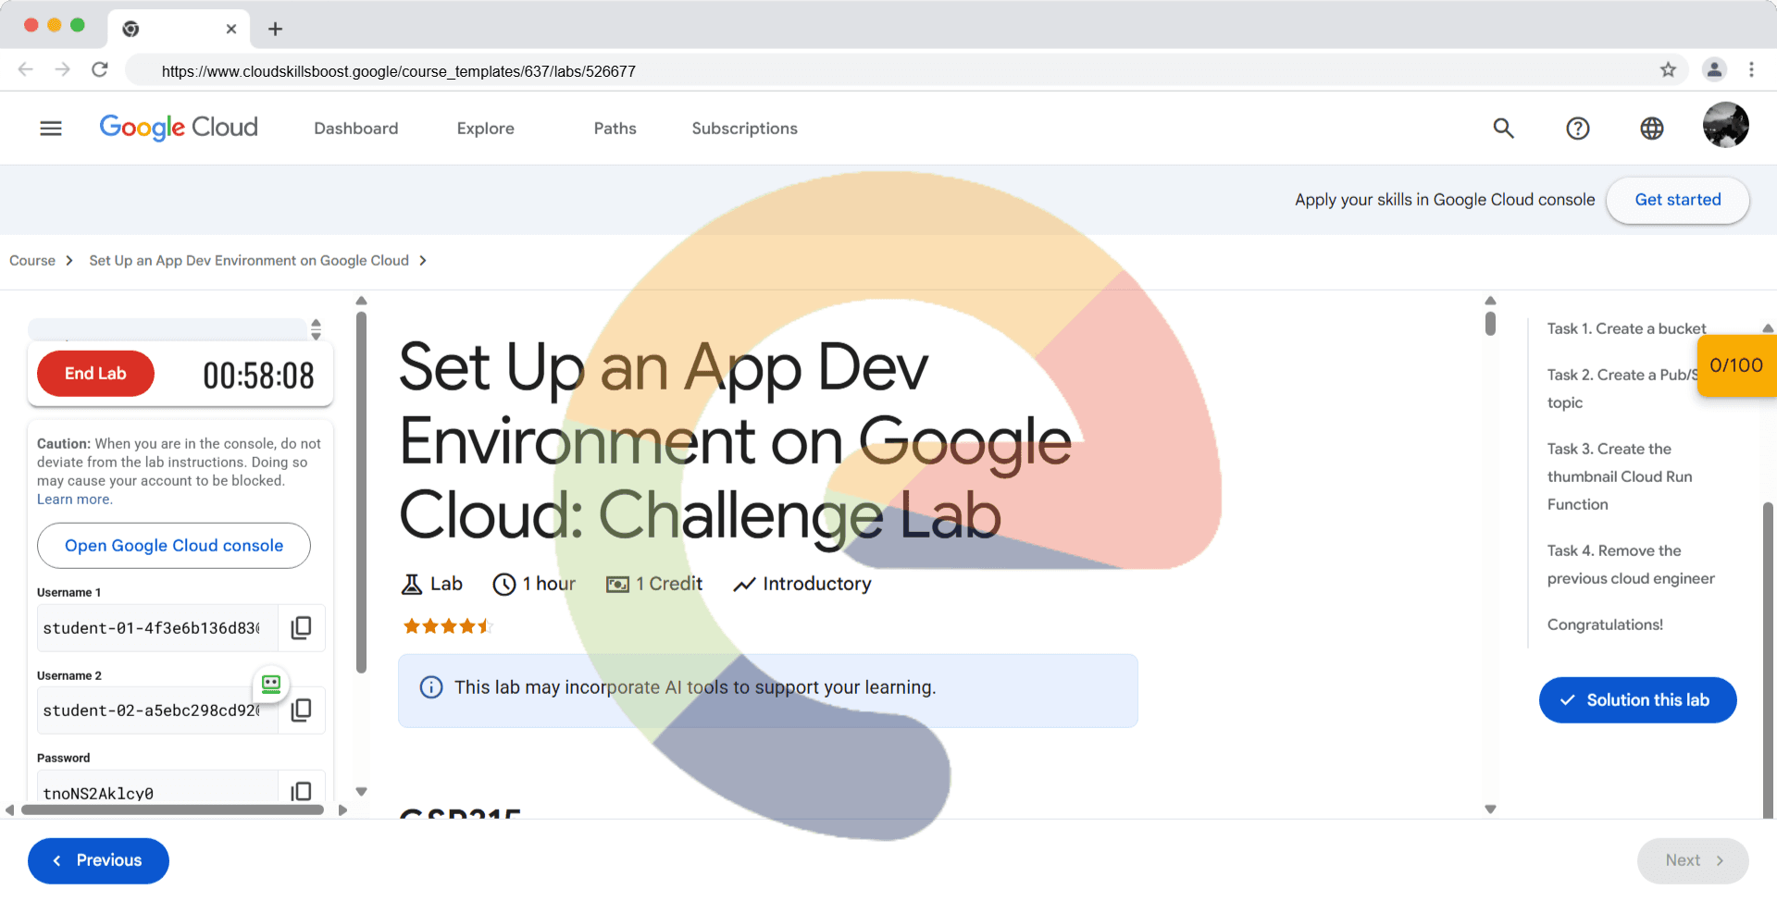Click the green chatbot assistant icon

[x=271, y=684]
